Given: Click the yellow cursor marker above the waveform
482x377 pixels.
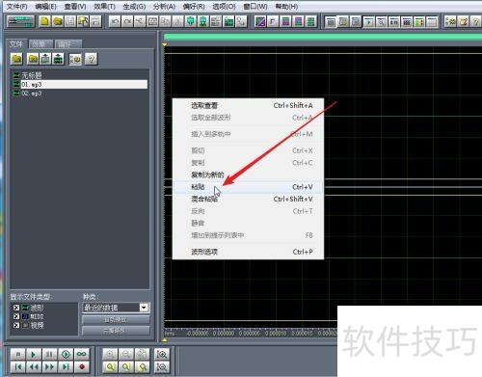Looking at the screenshot, I should coord(165,44).
